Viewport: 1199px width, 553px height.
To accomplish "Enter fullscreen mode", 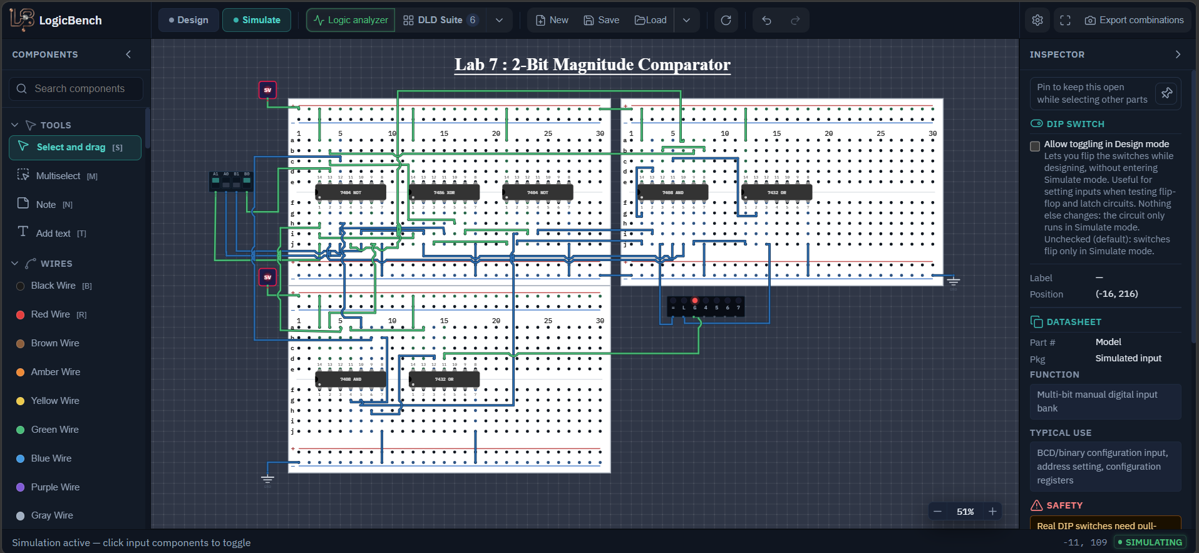I will tap(1065, 20).
